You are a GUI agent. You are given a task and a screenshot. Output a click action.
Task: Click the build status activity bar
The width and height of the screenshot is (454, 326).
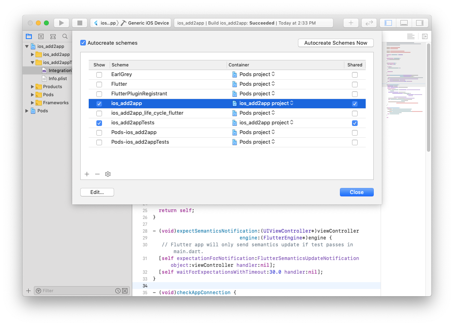pyautogui.click(x=253, y=23)
